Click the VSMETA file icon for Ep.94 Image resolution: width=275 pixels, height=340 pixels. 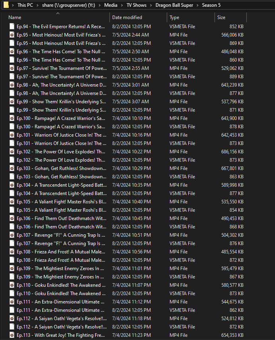[12, 27]
